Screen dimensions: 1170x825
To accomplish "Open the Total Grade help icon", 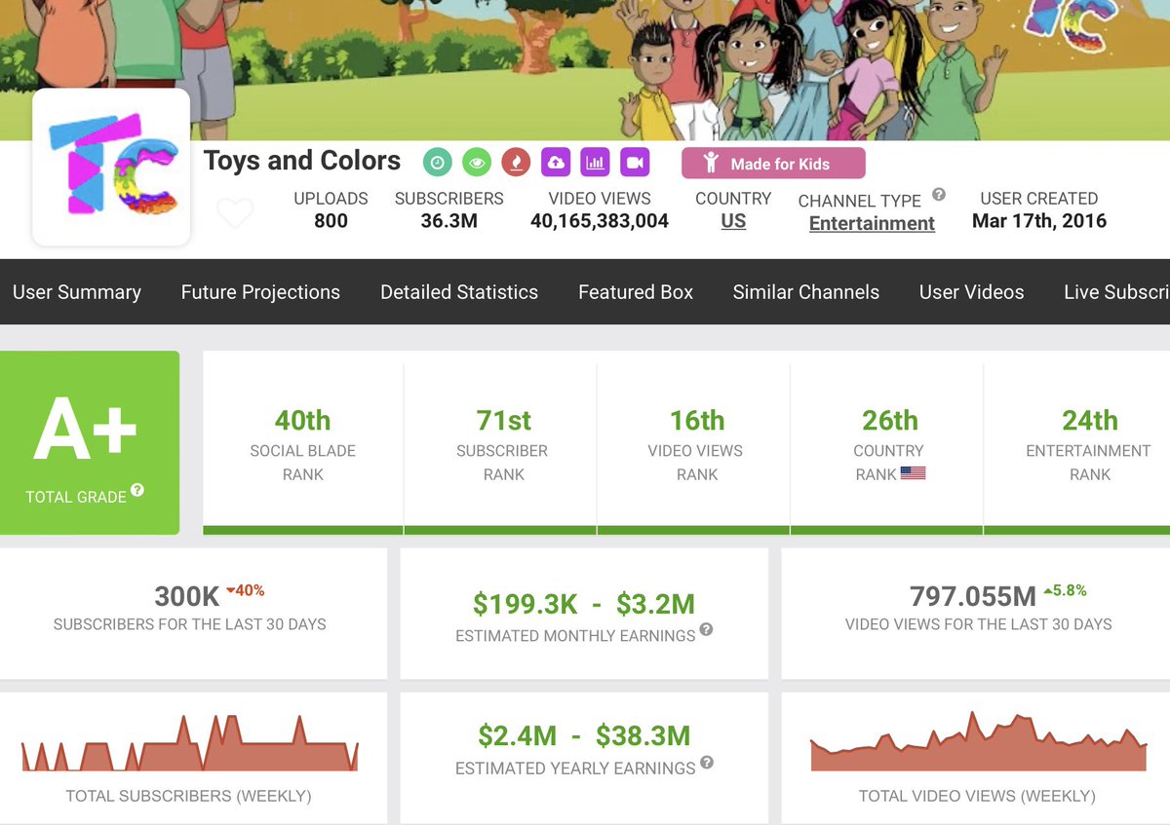I will (137, 491).
